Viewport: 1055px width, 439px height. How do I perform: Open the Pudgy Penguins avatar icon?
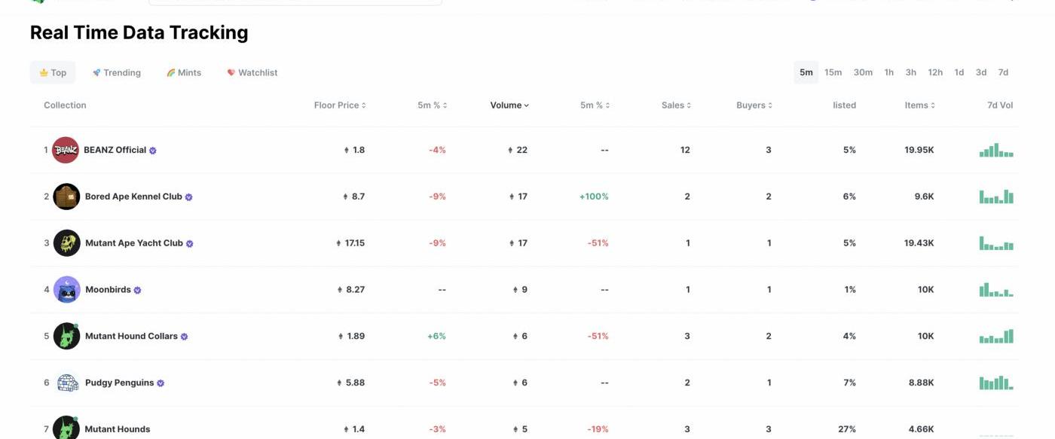66,383
